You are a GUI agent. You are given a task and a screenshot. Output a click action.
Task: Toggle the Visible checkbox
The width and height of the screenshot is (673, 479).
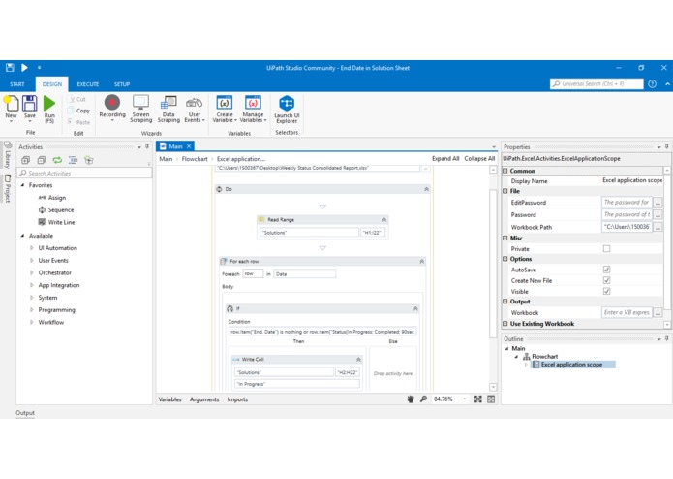[x=606, y=291]
